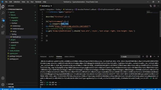This screenshot has width=161, height=90.
Task: Open errors and warnings count in status bar
Action: tap(17, 89)
